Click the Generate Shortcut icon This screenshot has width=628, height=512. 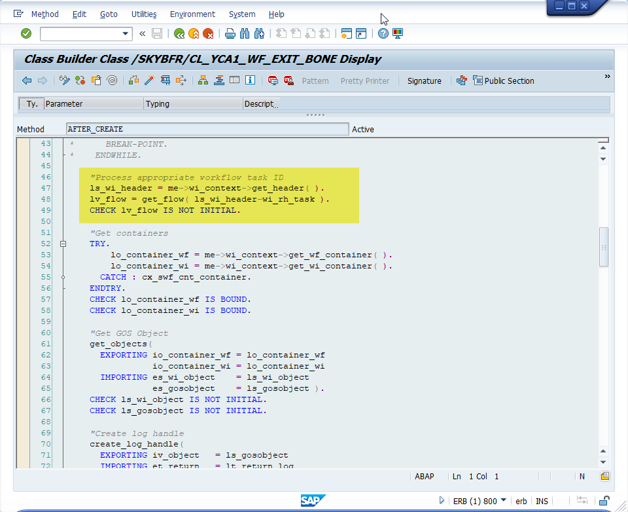[361, 33]
